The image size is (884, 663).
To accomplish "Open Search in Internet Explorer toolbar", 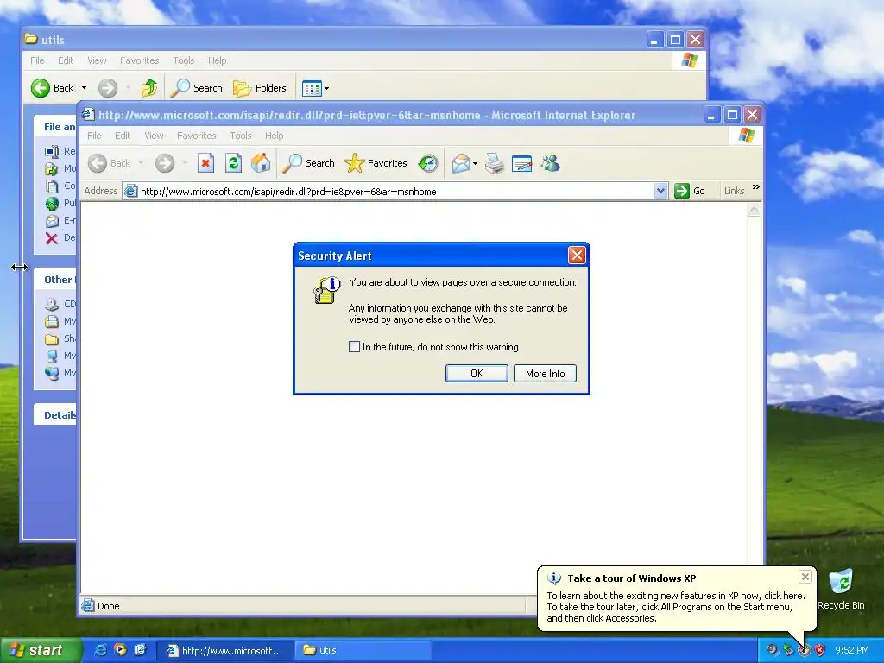I will pyautogui.click(x=308, y=163).
